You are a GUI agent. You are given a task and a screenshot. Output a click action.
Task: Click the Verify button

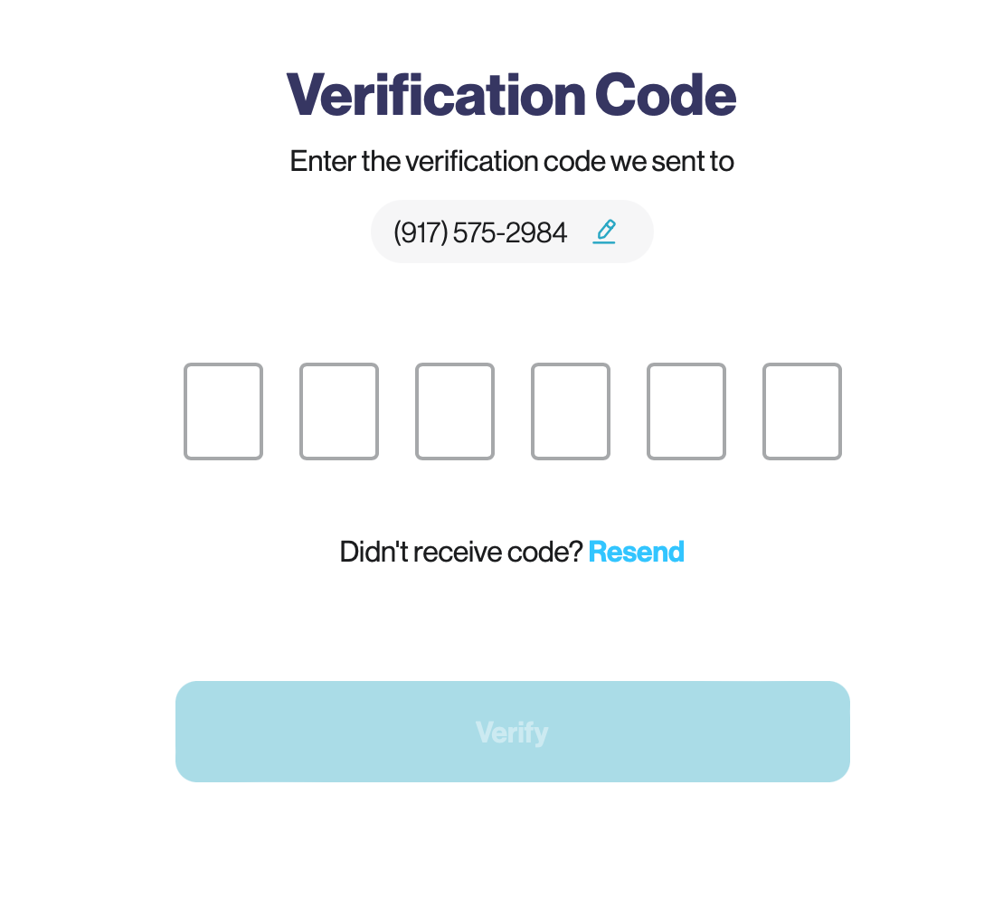pos(513,732)
